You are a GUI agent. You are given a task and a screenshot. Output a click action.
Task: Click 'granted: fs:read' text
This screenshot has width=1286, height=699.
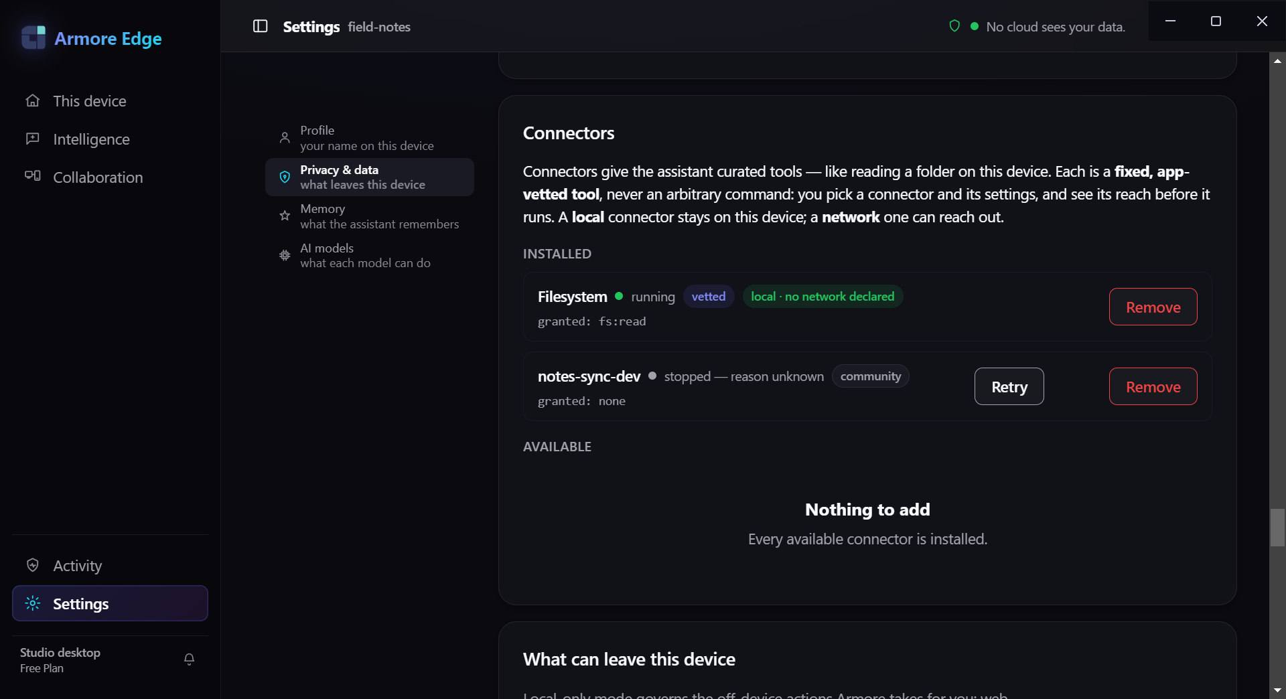(x=591, y=321)
